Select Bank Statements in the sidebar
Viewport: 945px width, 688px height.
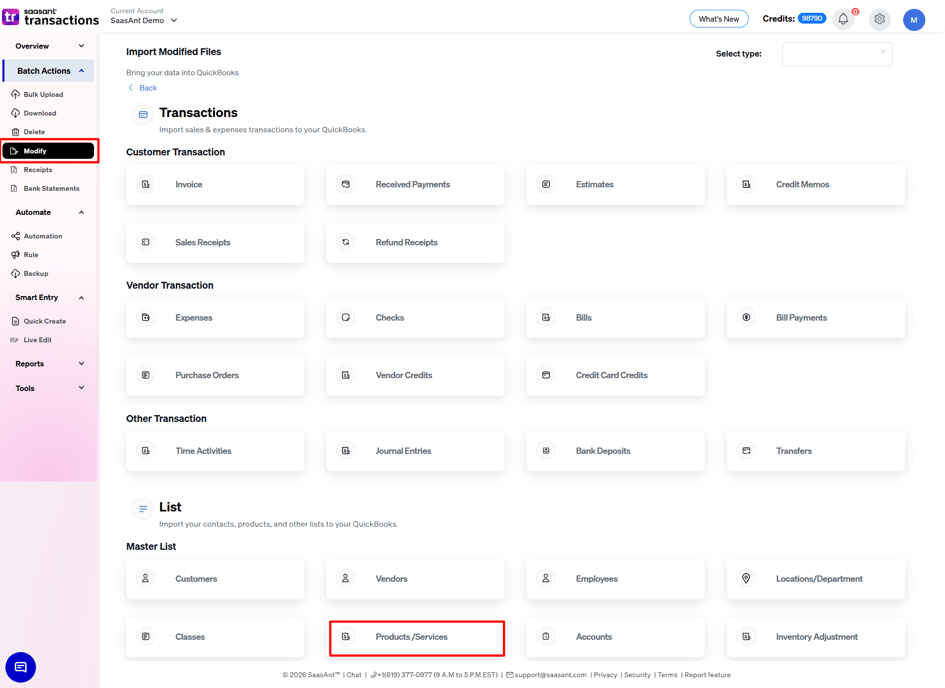(51, 188)
